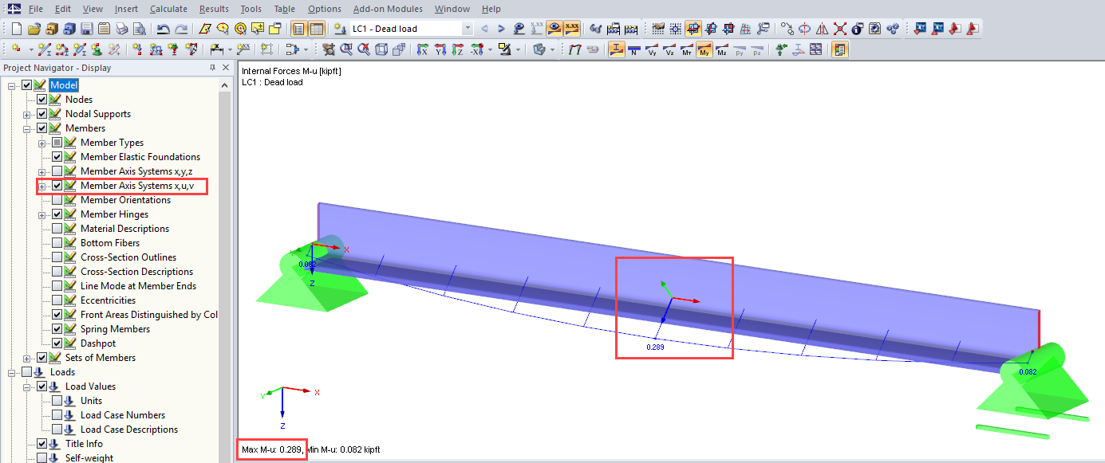
Task: Toggle results color panel icon
Action: point(840,49)
